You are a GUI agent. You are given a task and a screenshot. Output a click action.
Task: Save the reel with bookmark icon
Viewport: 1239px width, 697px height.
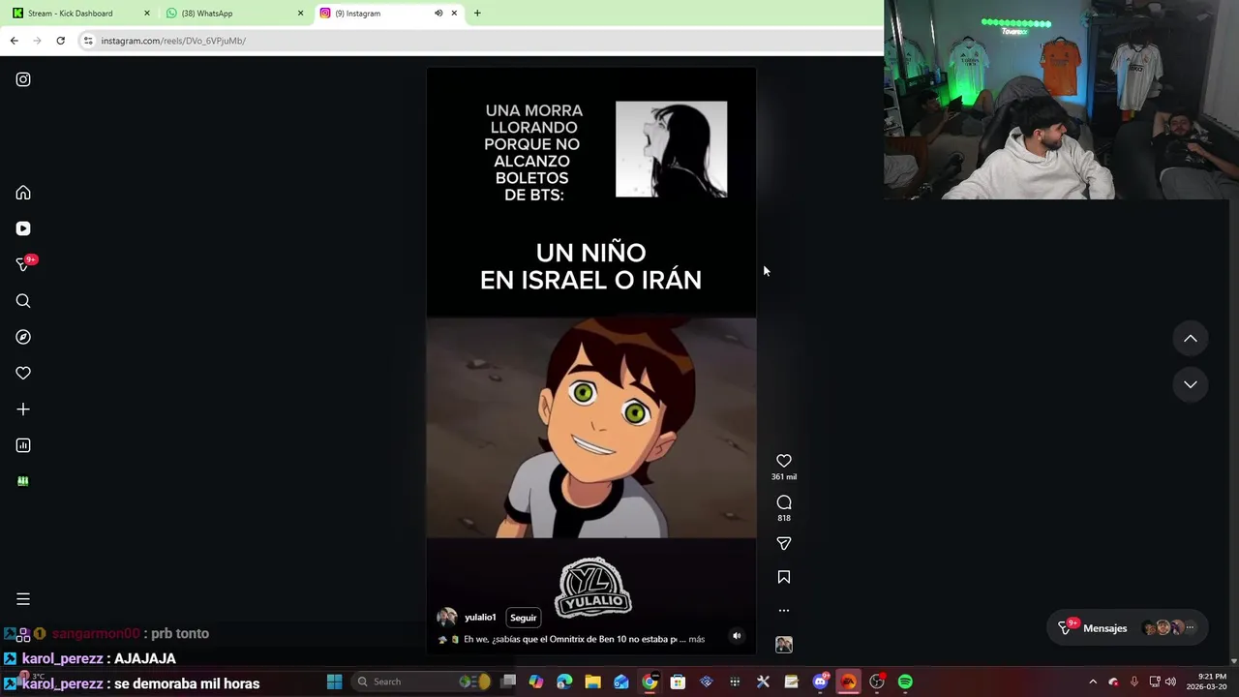(784, 577)
